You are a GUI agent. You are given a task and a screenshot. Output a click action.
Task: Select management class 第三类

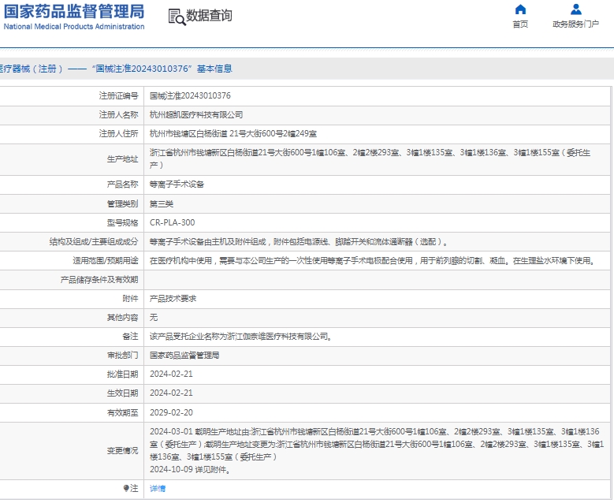pyautogui.click(x=162, y=203)
